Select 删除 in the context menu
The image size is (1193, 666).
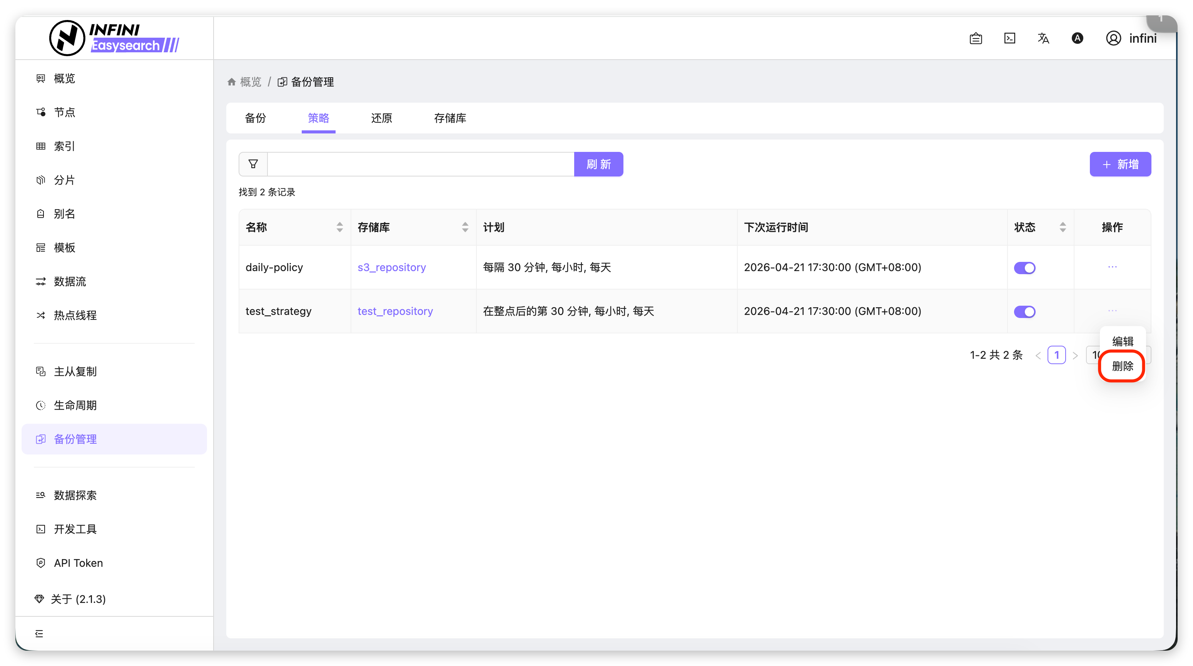[x=1122, y=366]
